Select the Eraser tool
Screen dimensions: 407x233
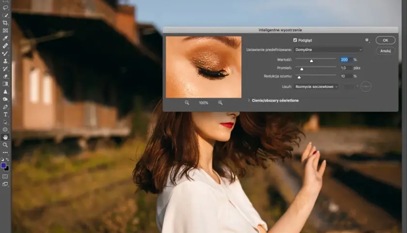coord(5,76)
